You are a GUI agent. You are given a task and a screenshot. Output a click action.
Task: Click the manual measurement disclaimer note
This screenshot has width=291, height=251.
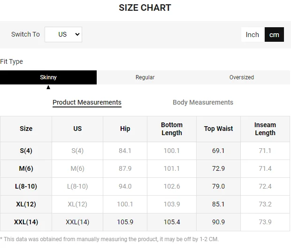click(109, 239)
